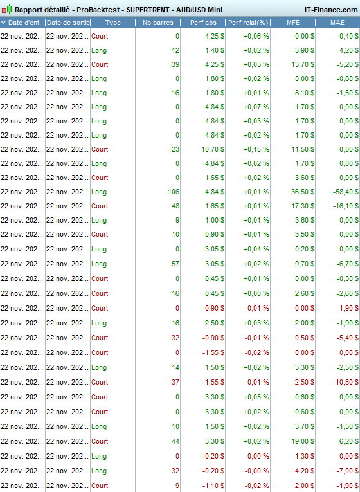Select the MFE value 8,10 $

305,93
